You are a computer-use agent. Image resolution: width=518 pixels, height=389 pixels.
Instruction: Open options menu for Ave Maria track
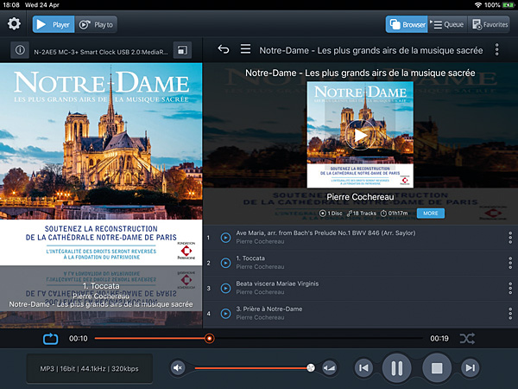coord(510,238)
